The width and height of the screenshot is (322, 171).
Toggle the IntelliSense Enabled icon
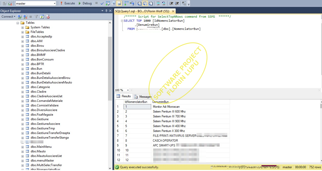pos(119,3)
